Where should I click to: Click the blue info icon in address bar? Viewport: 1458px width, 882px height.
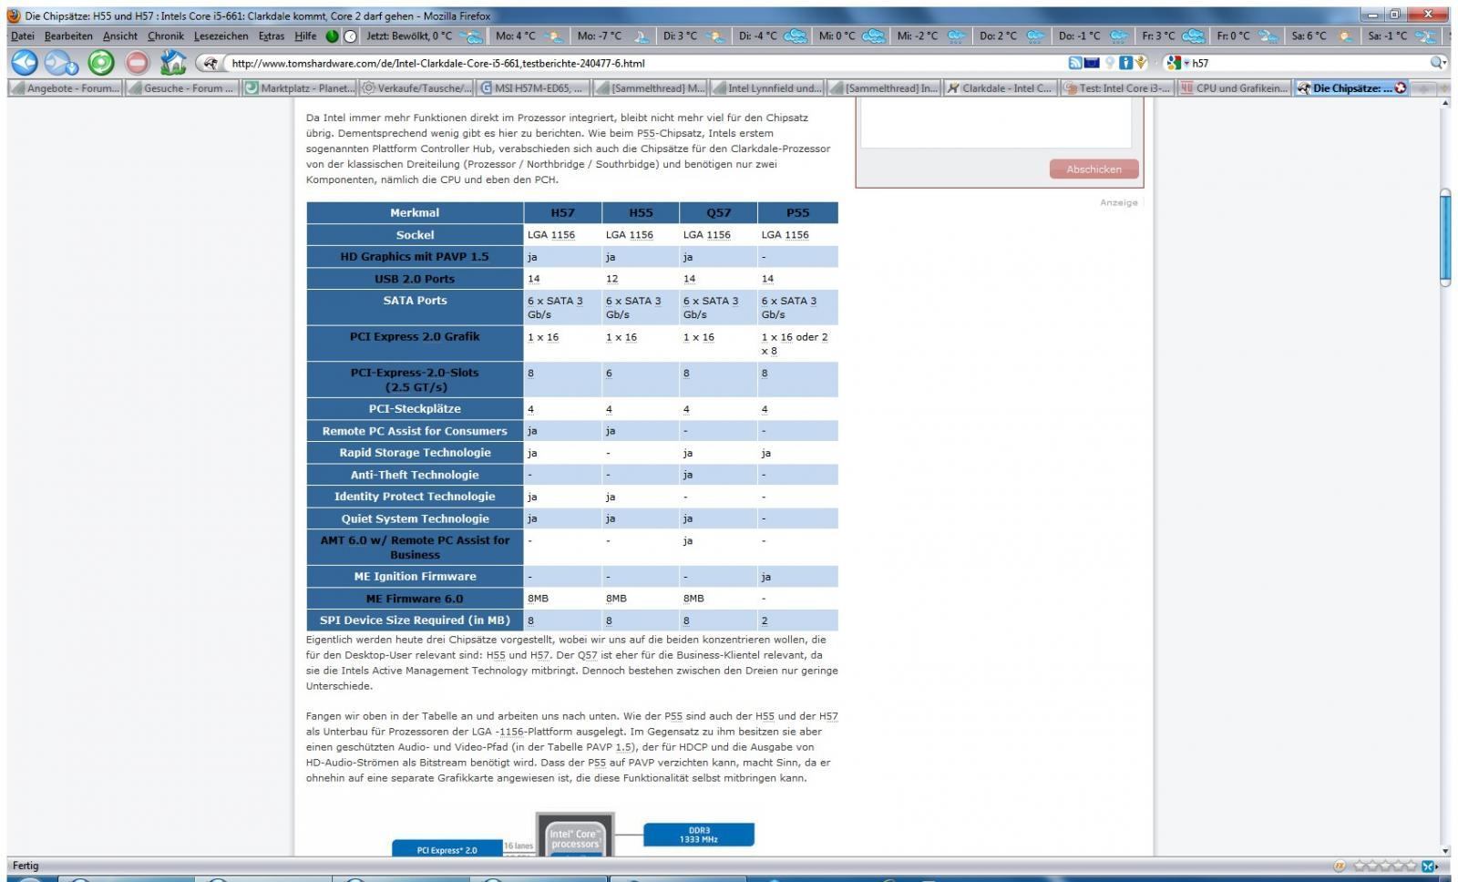(1125, 63)
